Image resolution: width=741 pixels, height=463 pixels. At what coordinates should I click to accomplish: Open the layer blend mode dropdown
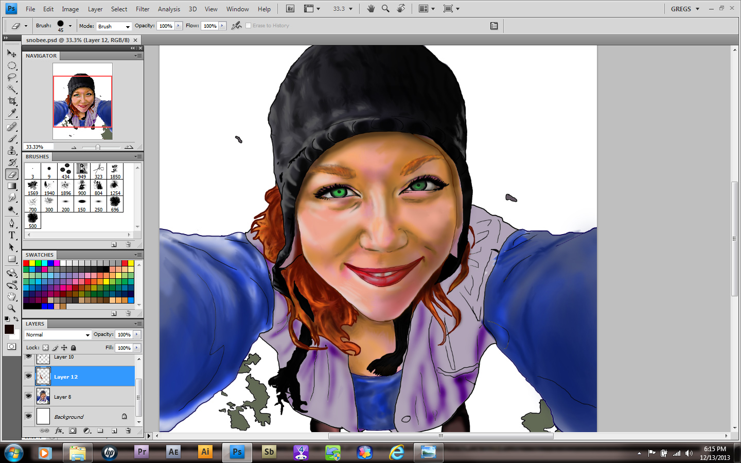pyautogui.click(x=58, y=335)
